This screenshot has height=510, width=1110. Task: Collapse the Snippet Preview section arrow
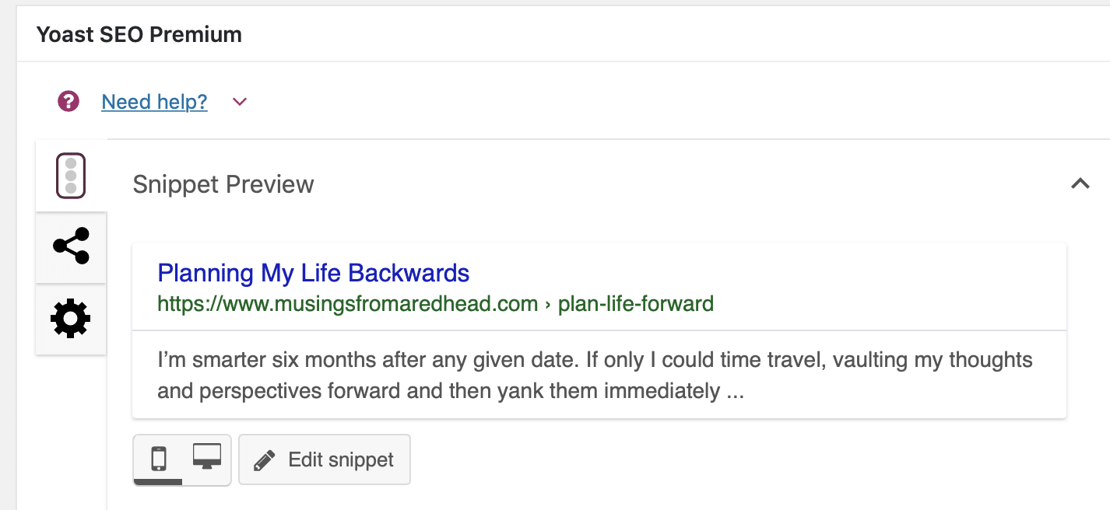(1080, 184)
